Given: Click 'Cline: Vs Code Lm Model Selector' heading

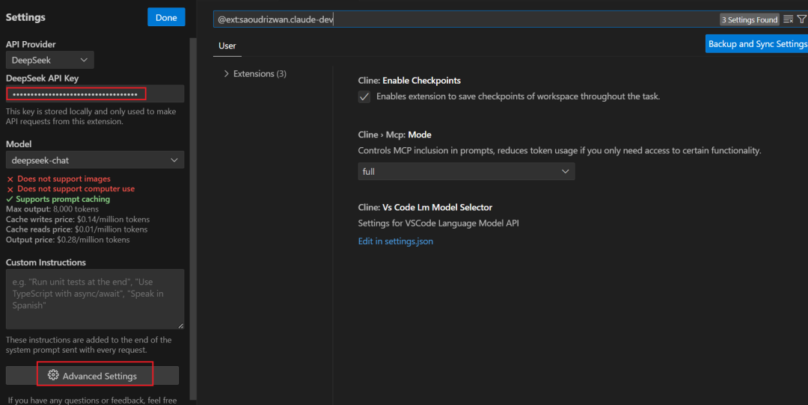Looking at the screenshot, I should [425, 208].
